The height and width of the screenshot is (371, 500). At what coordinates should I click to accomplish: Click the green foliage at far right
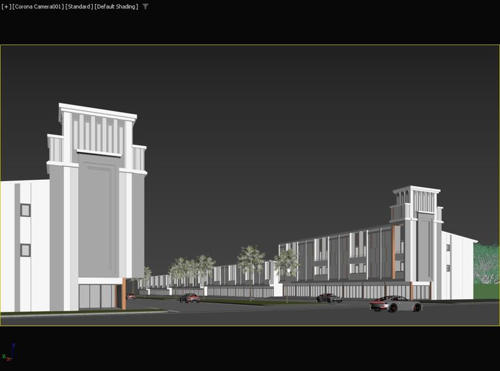click(x=487, y=266)
